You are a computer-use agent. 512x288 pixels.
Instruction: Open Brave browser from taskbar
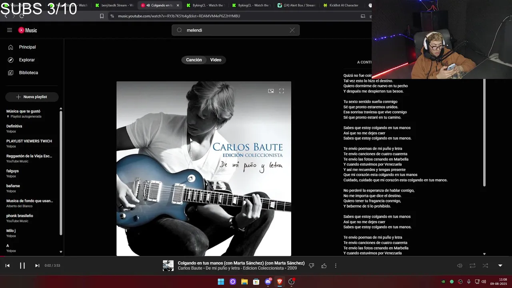pyautogui.click(x=280, y=282)
